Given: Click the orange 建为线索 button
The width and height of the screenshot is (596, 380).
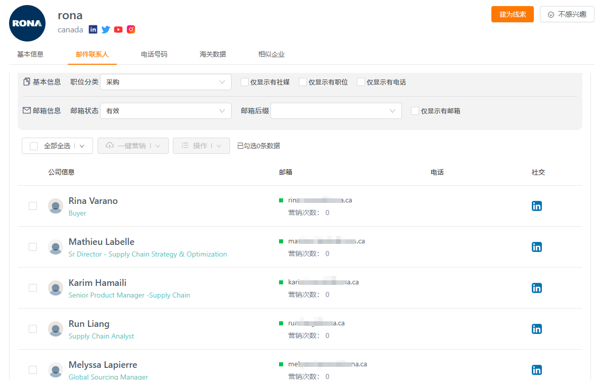Looking at the screenshot, I should 513,15.
